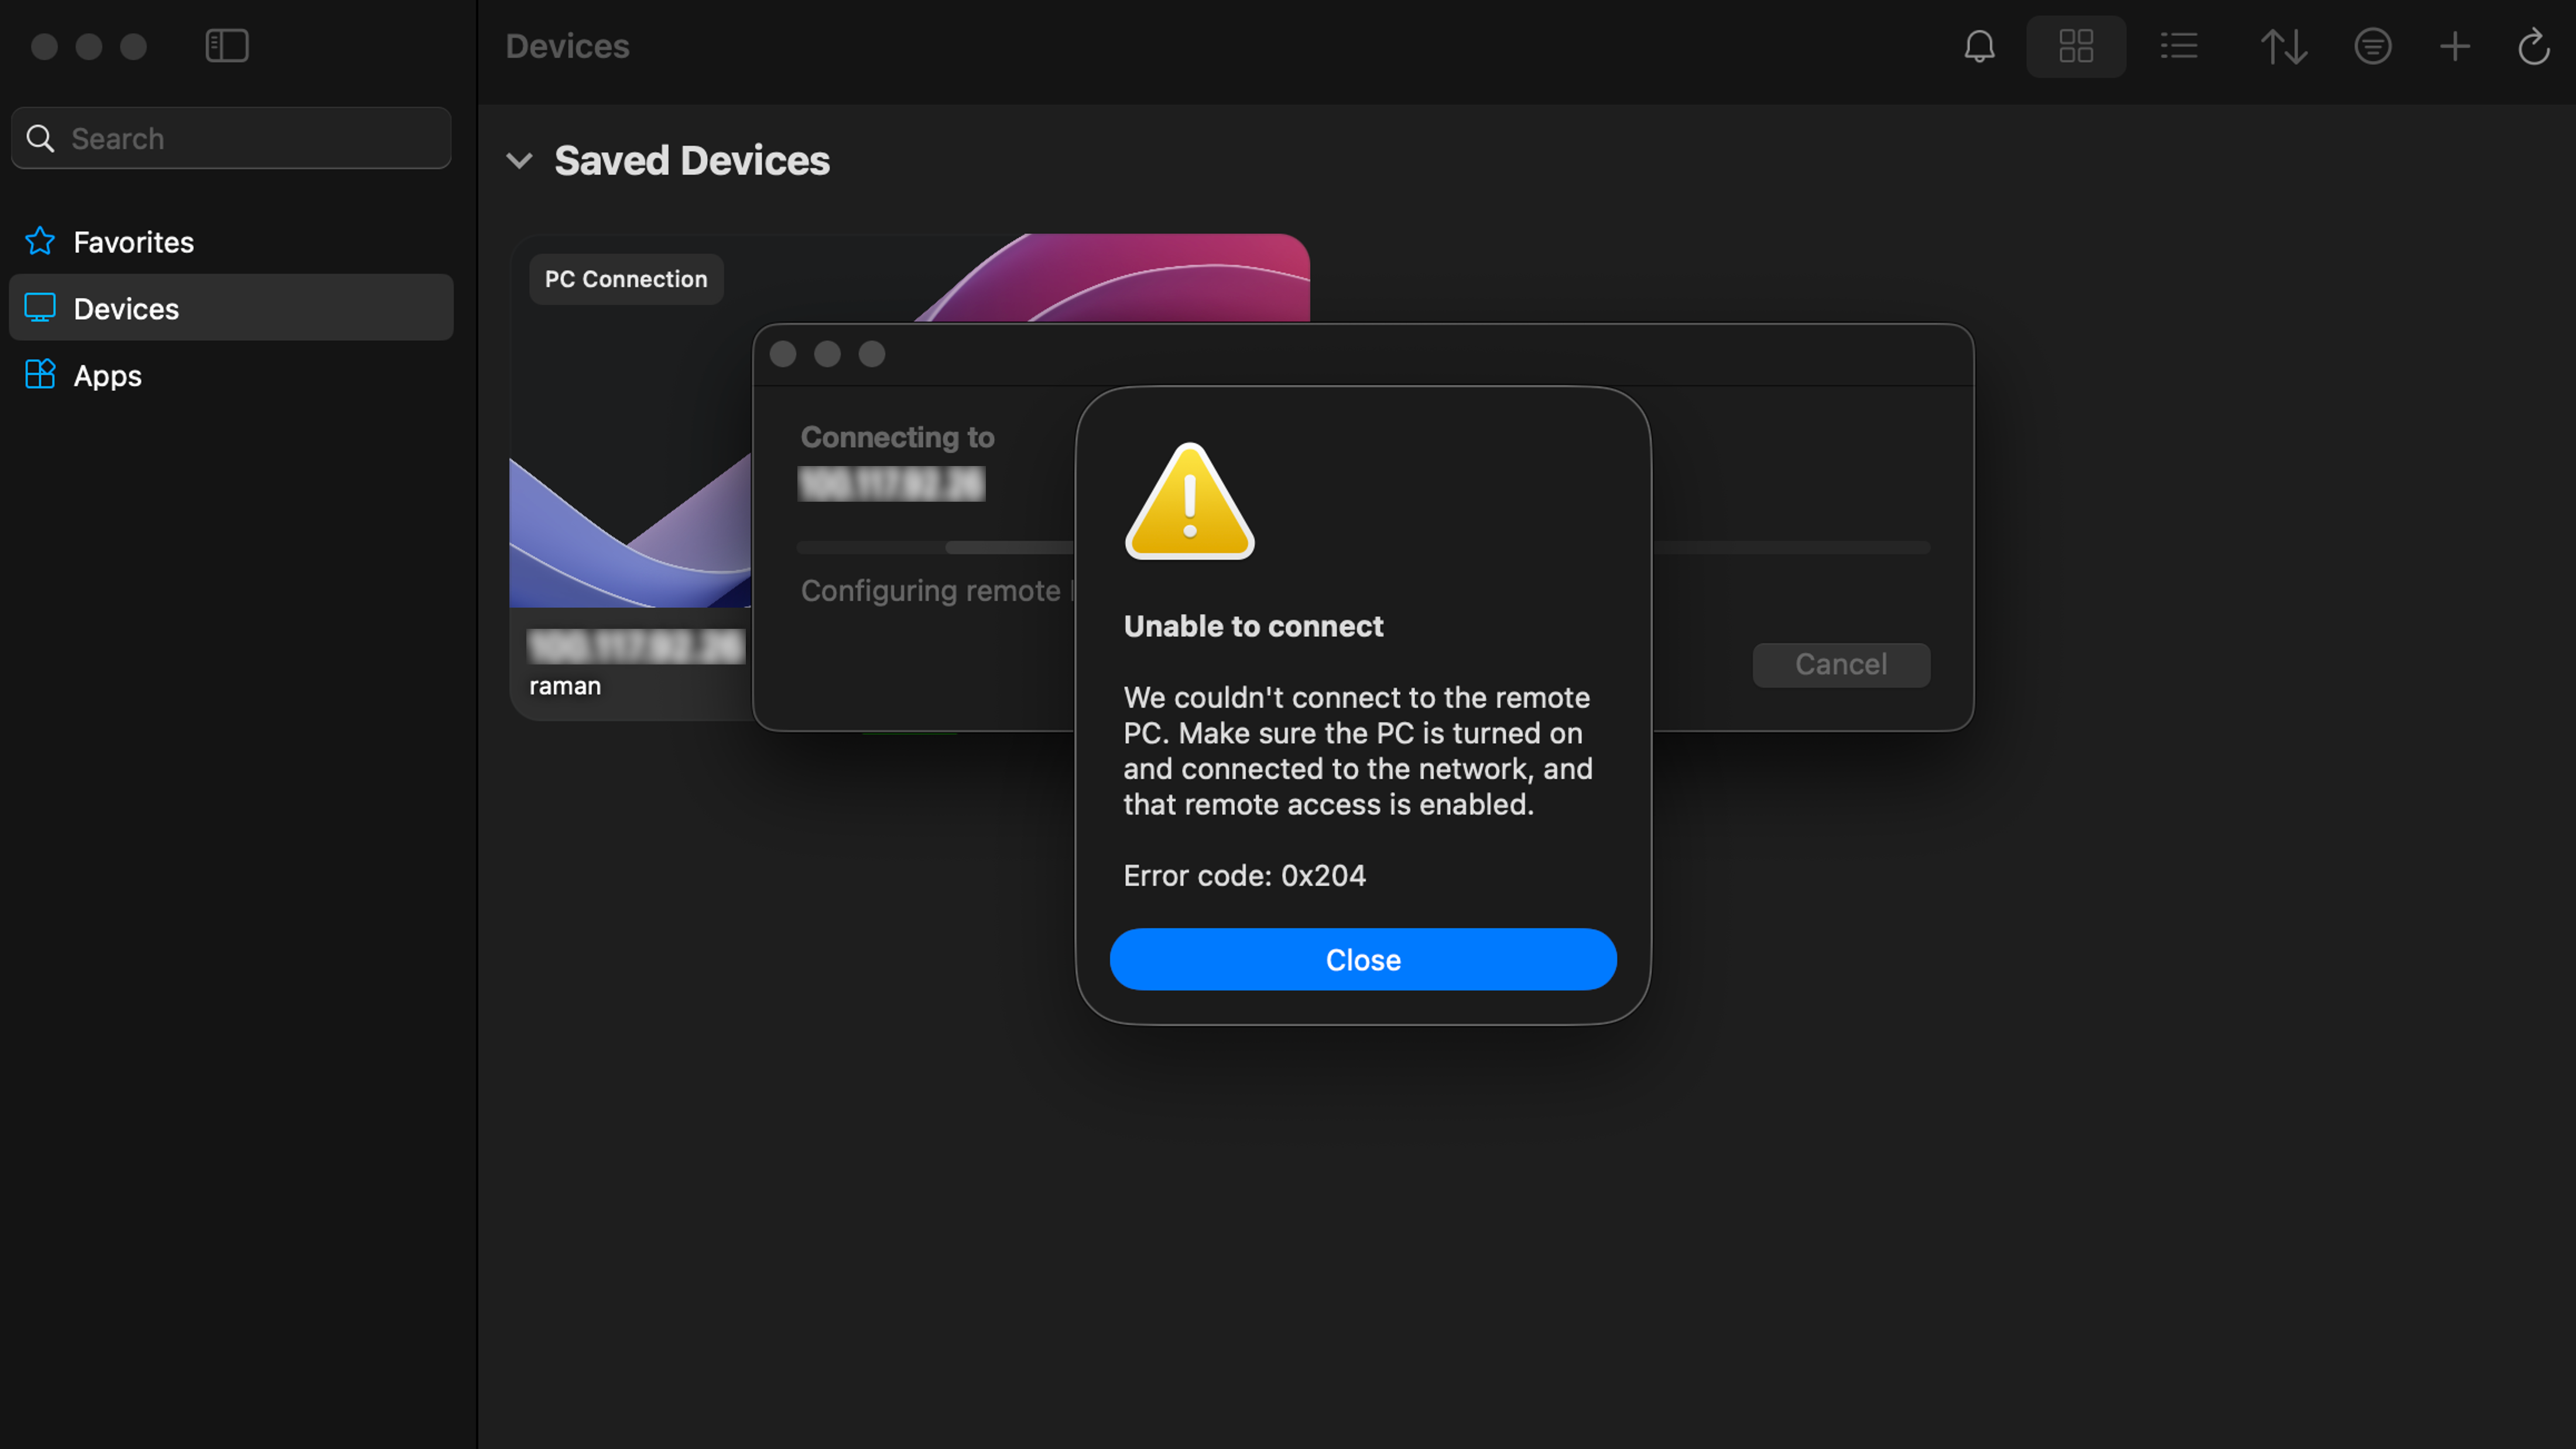Screen dimensions: 2576x1449
Task: Open the Favorites sidebar section
Action: (133, 242)
